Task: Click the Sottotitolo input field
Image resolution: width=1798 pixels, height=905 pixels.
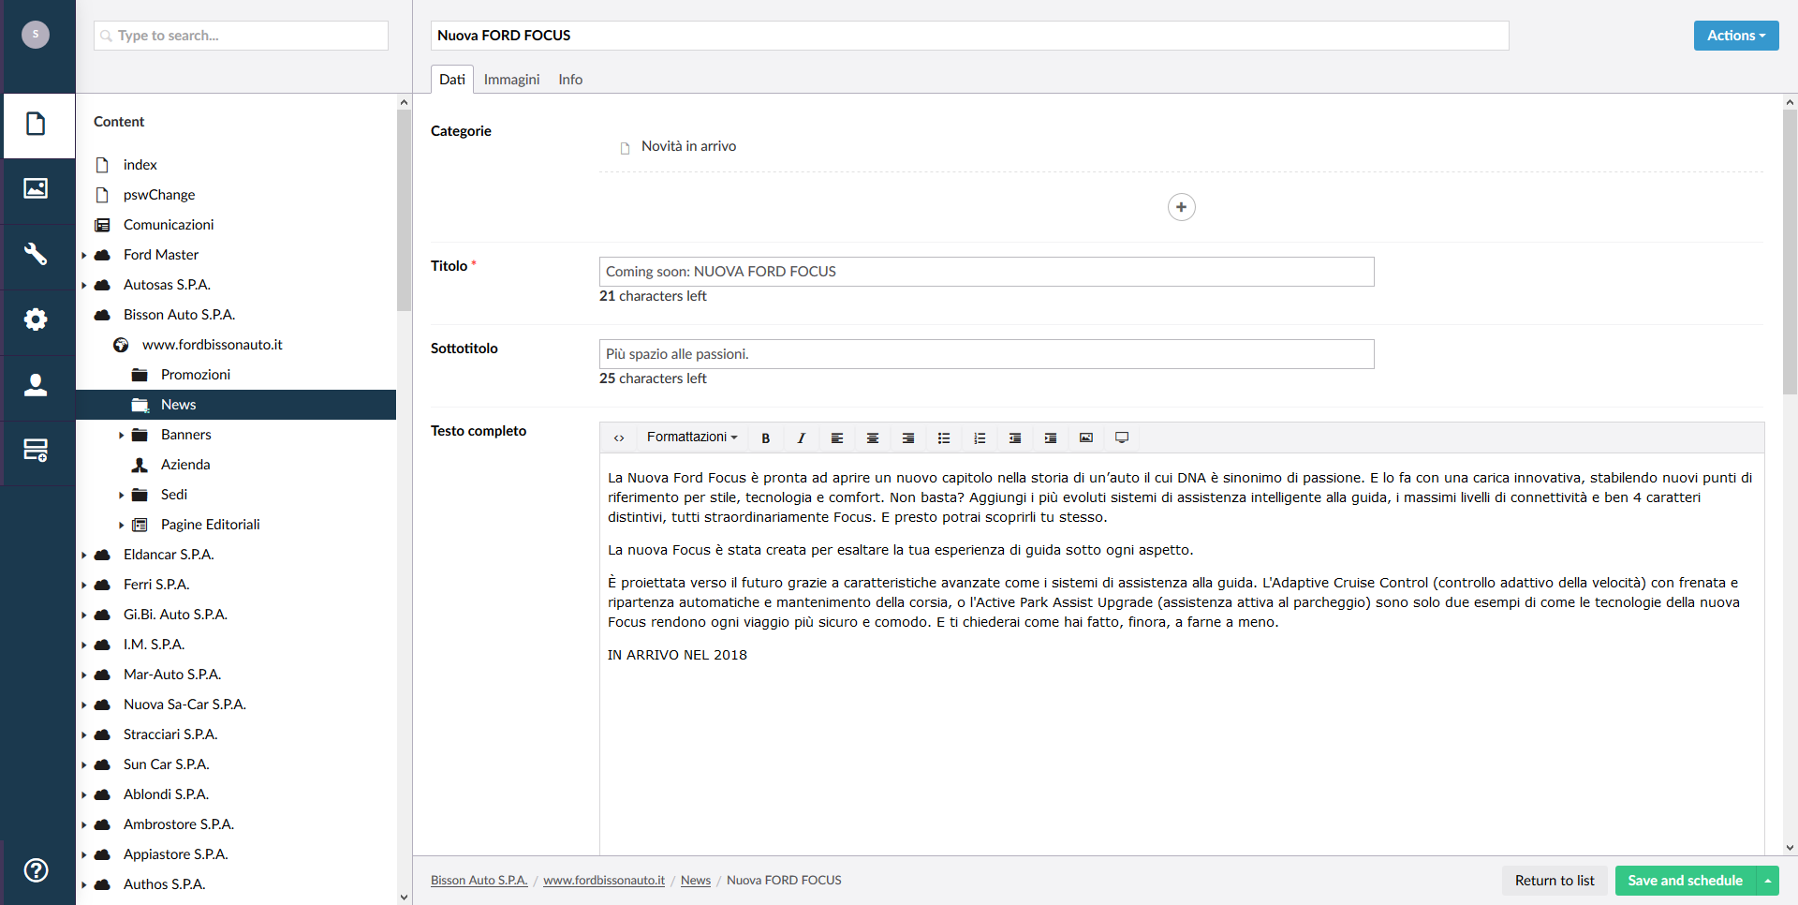Action: click(986, 354)
